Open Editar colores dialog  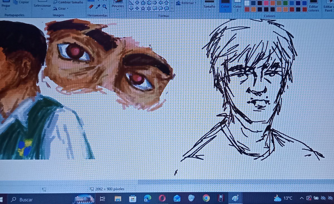click(x=313, y=6)
